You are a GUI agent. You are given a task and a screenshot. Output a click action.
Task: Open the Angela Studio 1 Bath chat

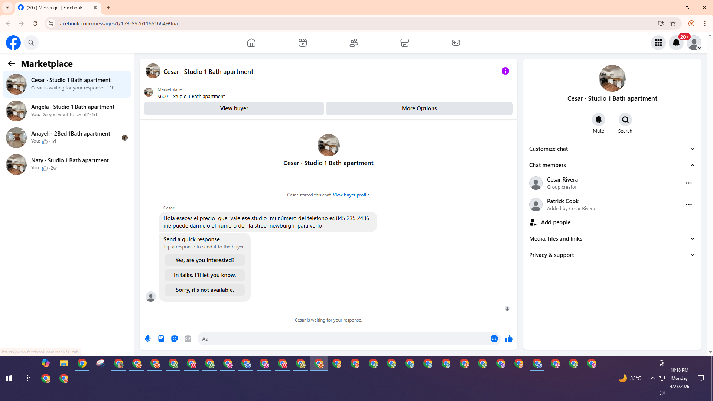click(x=67, y=111)
